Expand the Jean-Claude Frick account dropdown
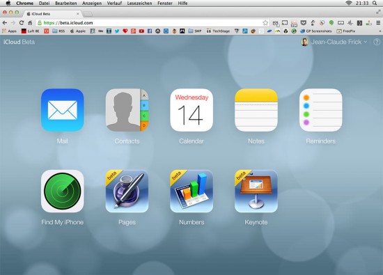Image resolution: width=383 pixels, height=275 pixels. 338,42
